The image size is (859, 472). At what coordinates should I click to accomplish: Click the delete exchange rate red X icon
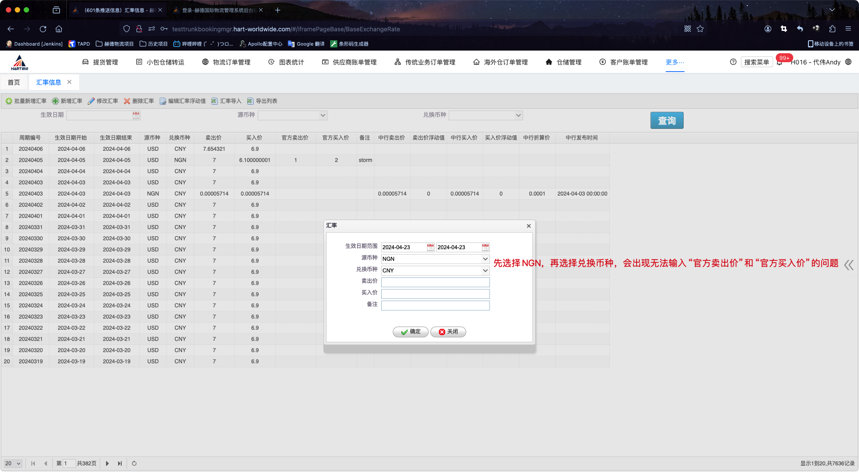[x=127, y=101]
